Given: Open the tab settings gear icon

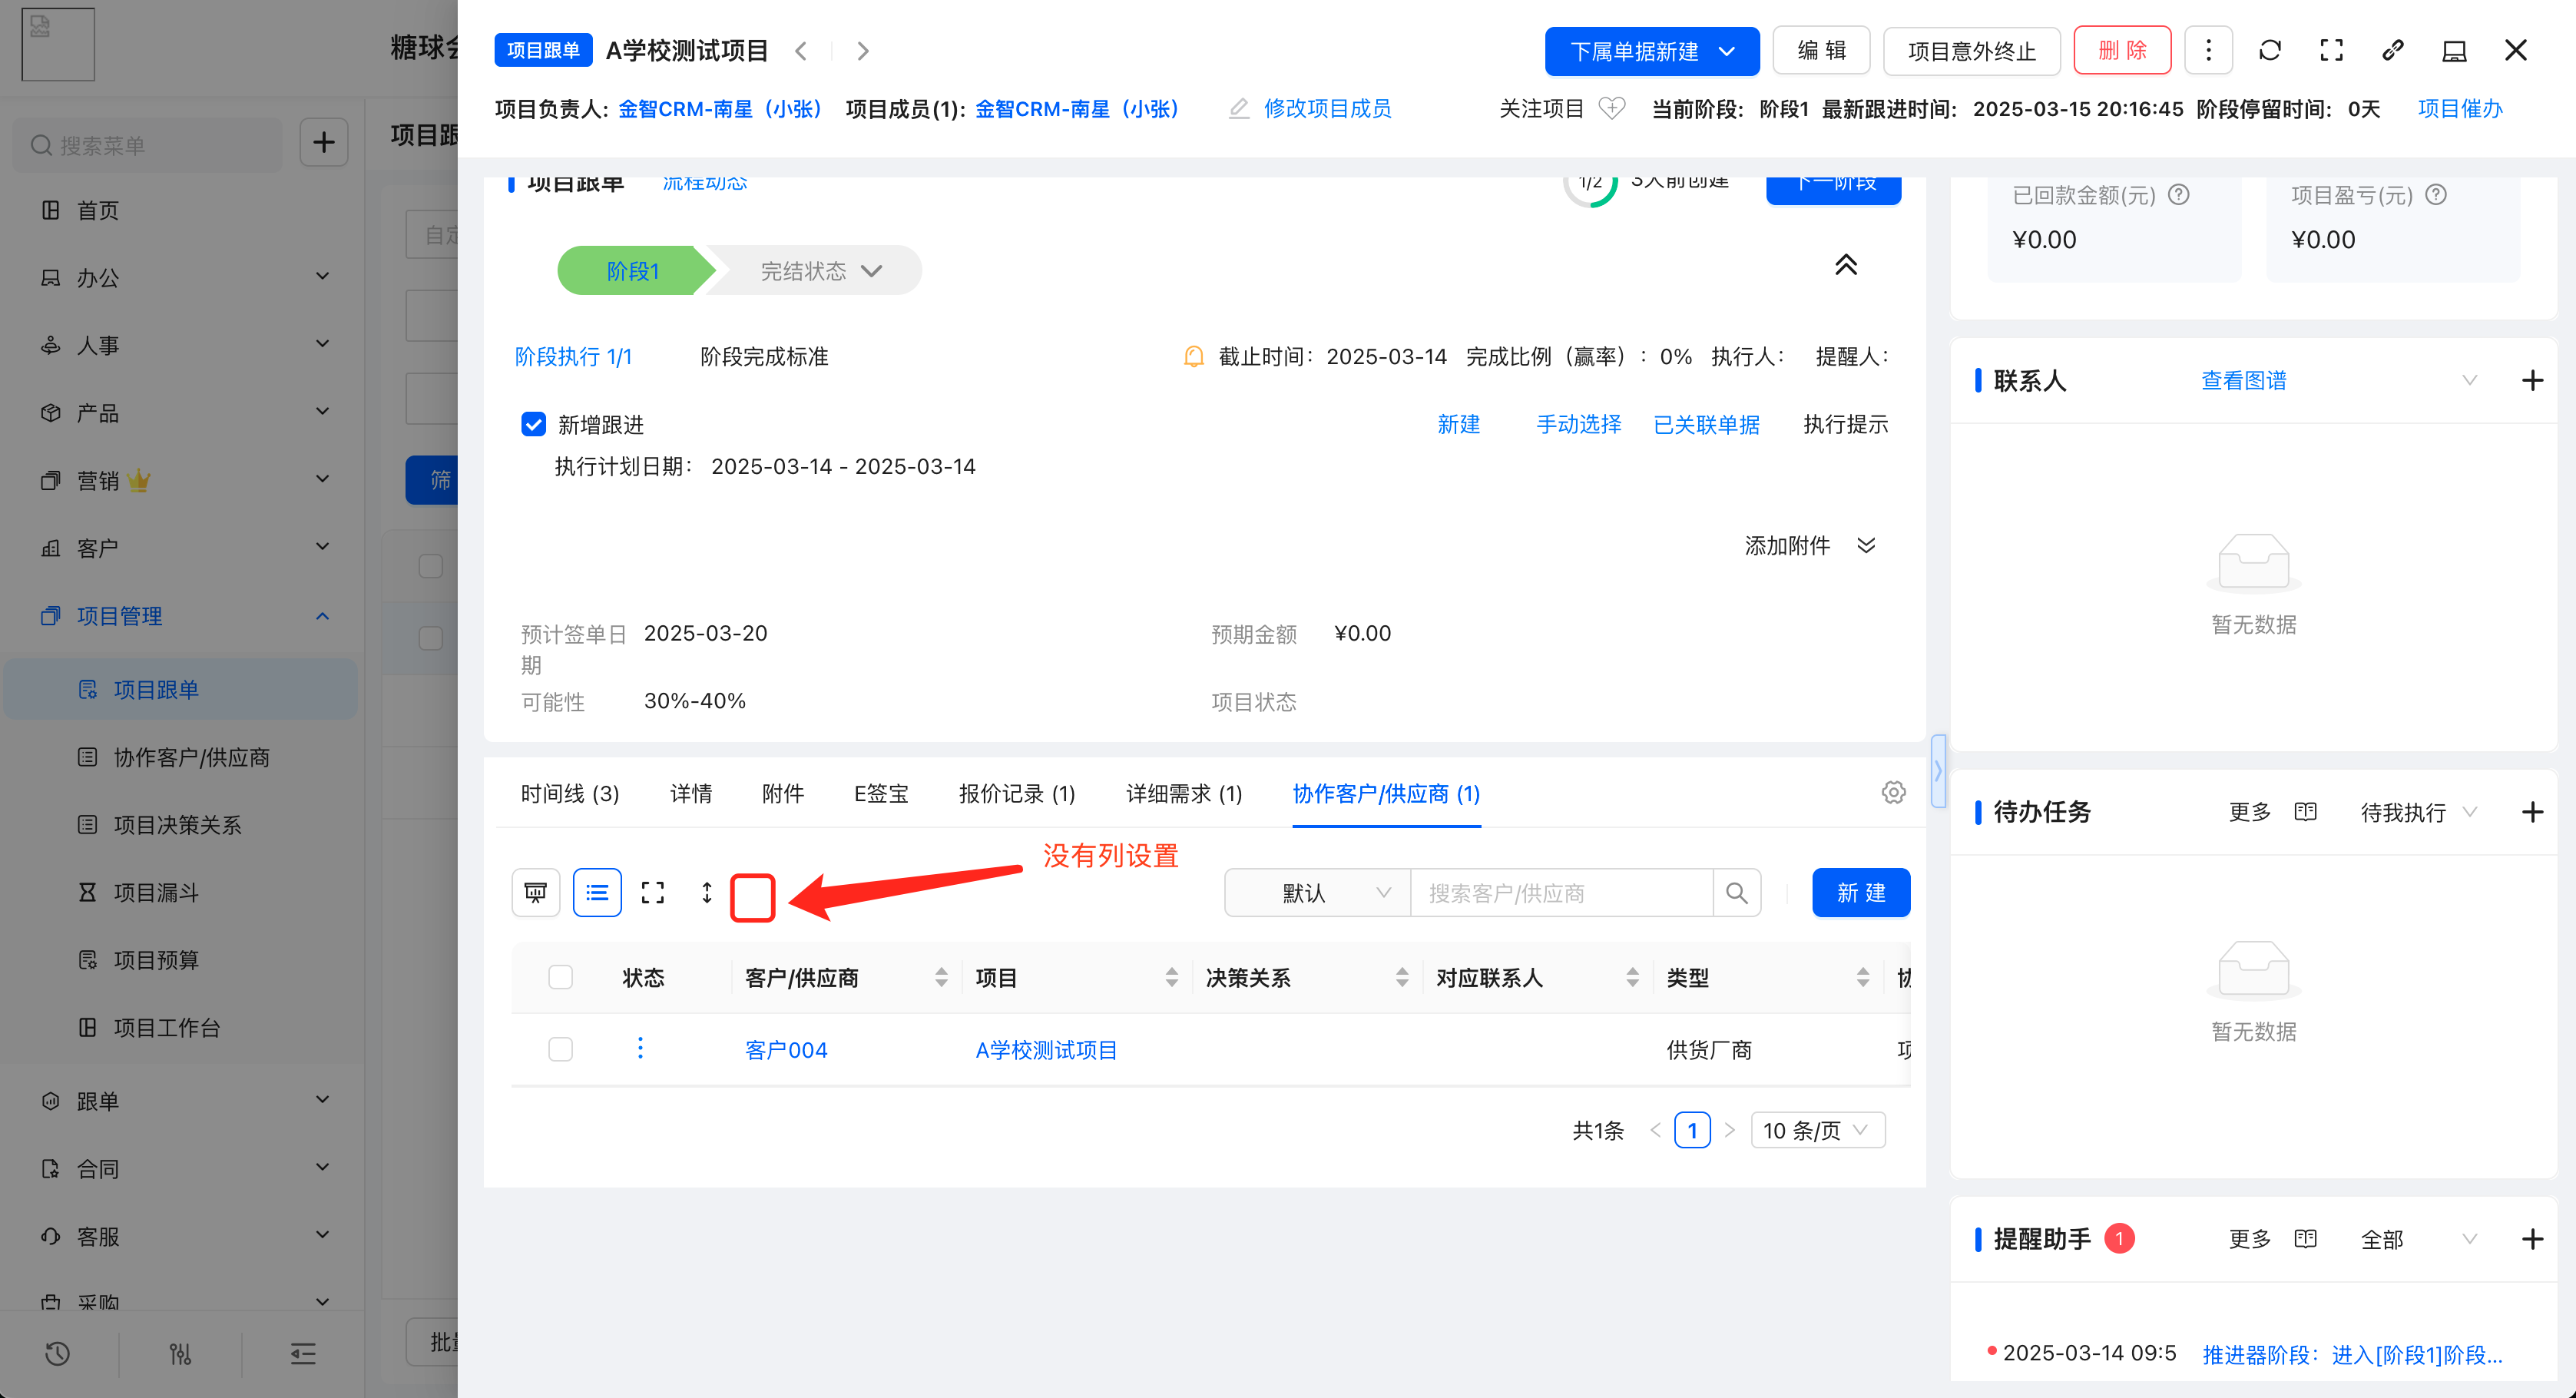Looking at the screenshot, I should click(x=1893, y=792).
